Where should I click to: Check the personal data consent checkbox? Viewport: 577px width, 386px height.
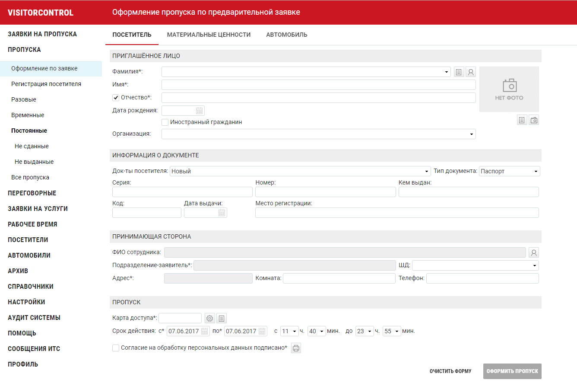(116, 348)
